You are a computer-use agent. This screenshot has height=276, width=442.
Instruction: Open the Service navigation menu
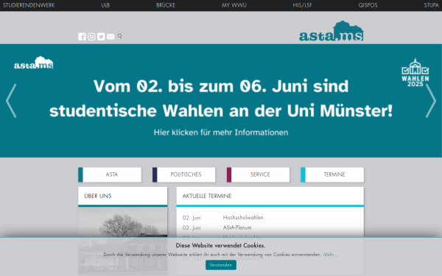259,174
